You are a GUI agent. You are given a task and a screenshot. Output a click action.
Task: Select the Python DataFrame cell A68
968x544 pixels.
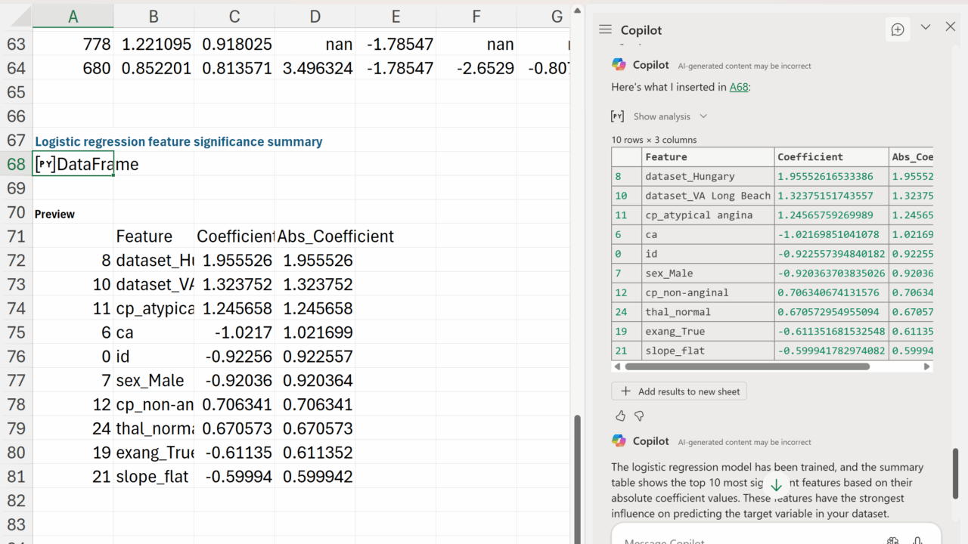[73, 165]
